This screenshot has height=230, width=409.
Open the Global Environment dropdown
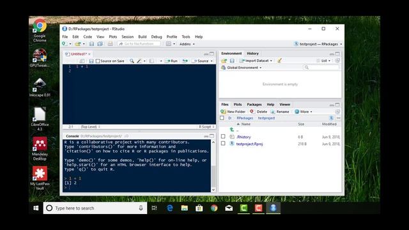242,68
